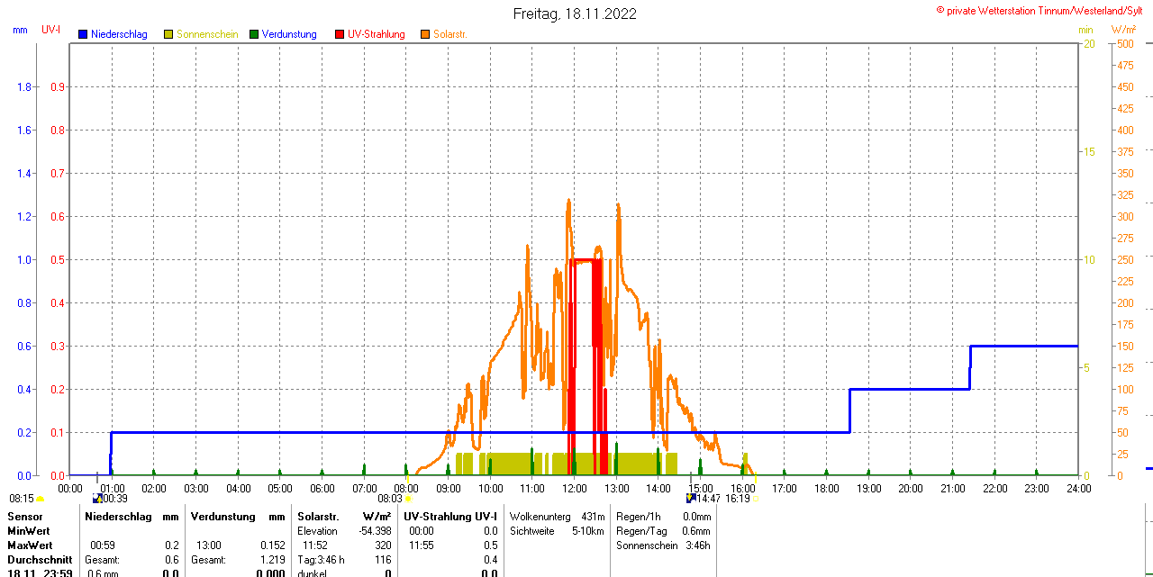Click the sunset icon next to 16:19
The height and width of the screenshot is (577, 1153).
point(755,499)
